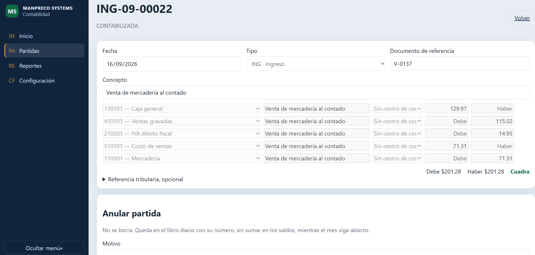Open the 210201 — IVA débito fiscal dropdown
This screenshot has width=535, height=255.
coord(182,134)
